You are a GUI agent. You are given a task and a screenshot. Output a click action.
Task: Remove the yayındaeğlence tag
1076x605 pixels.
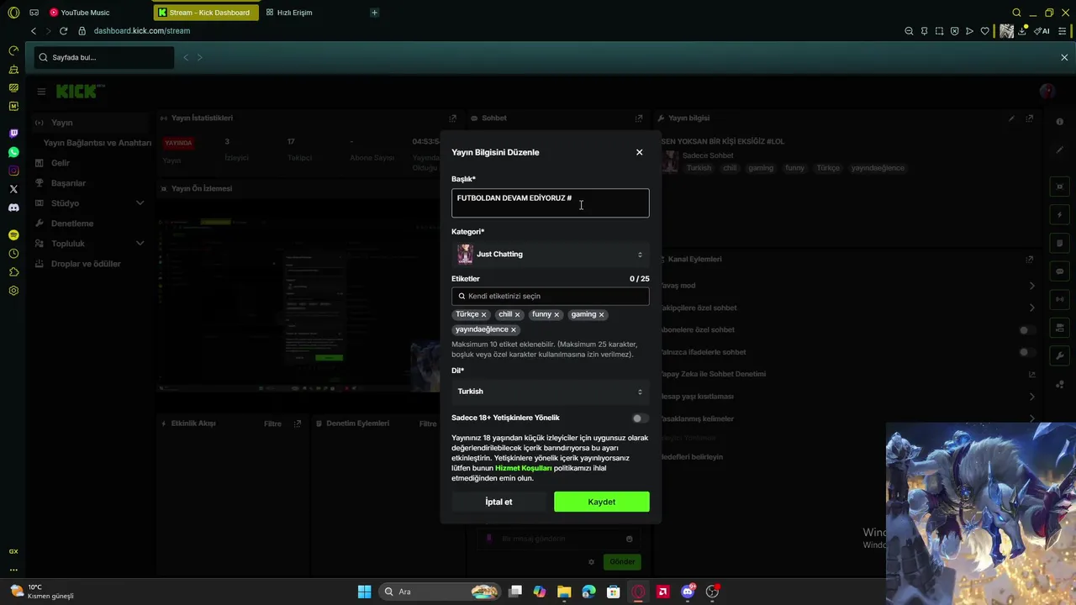pyautogui.click(x=513, y=330)
